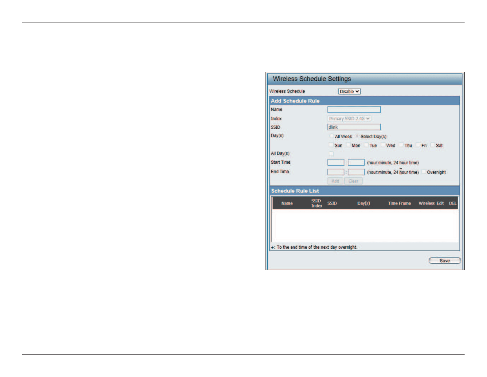Viewport: 487px width, 377px height.
Task: Click the Start Time minute field
Action: pyautogui.click(x=356, y=162)
